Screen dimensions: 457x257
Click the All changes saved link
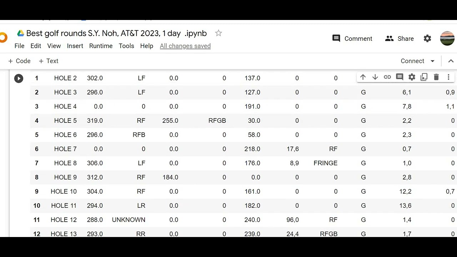click(x=185, y=46)
